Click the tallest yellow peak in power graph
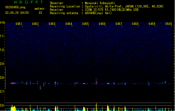The image size is (175, 111). click(96, 107)
